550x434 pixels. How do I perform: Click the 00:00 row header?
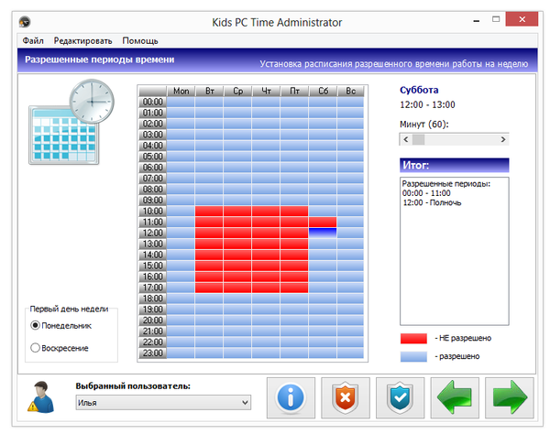click(152, 102)
